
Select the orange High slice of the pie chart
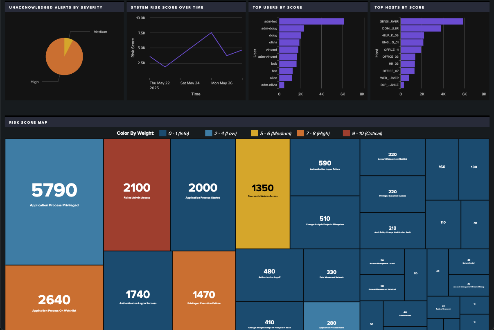tap(63, 59)
